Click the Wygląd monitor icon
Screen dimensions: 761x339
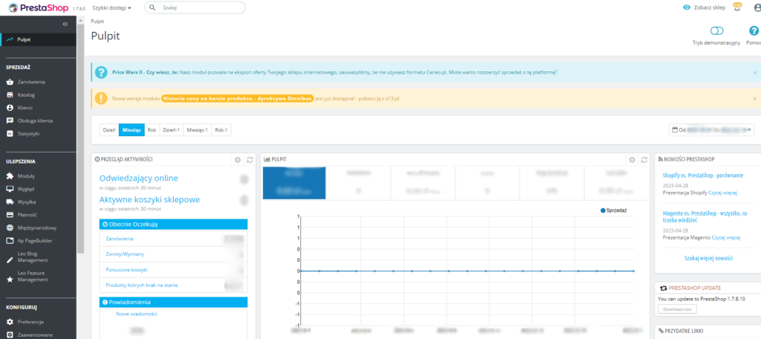click(10, 189)
